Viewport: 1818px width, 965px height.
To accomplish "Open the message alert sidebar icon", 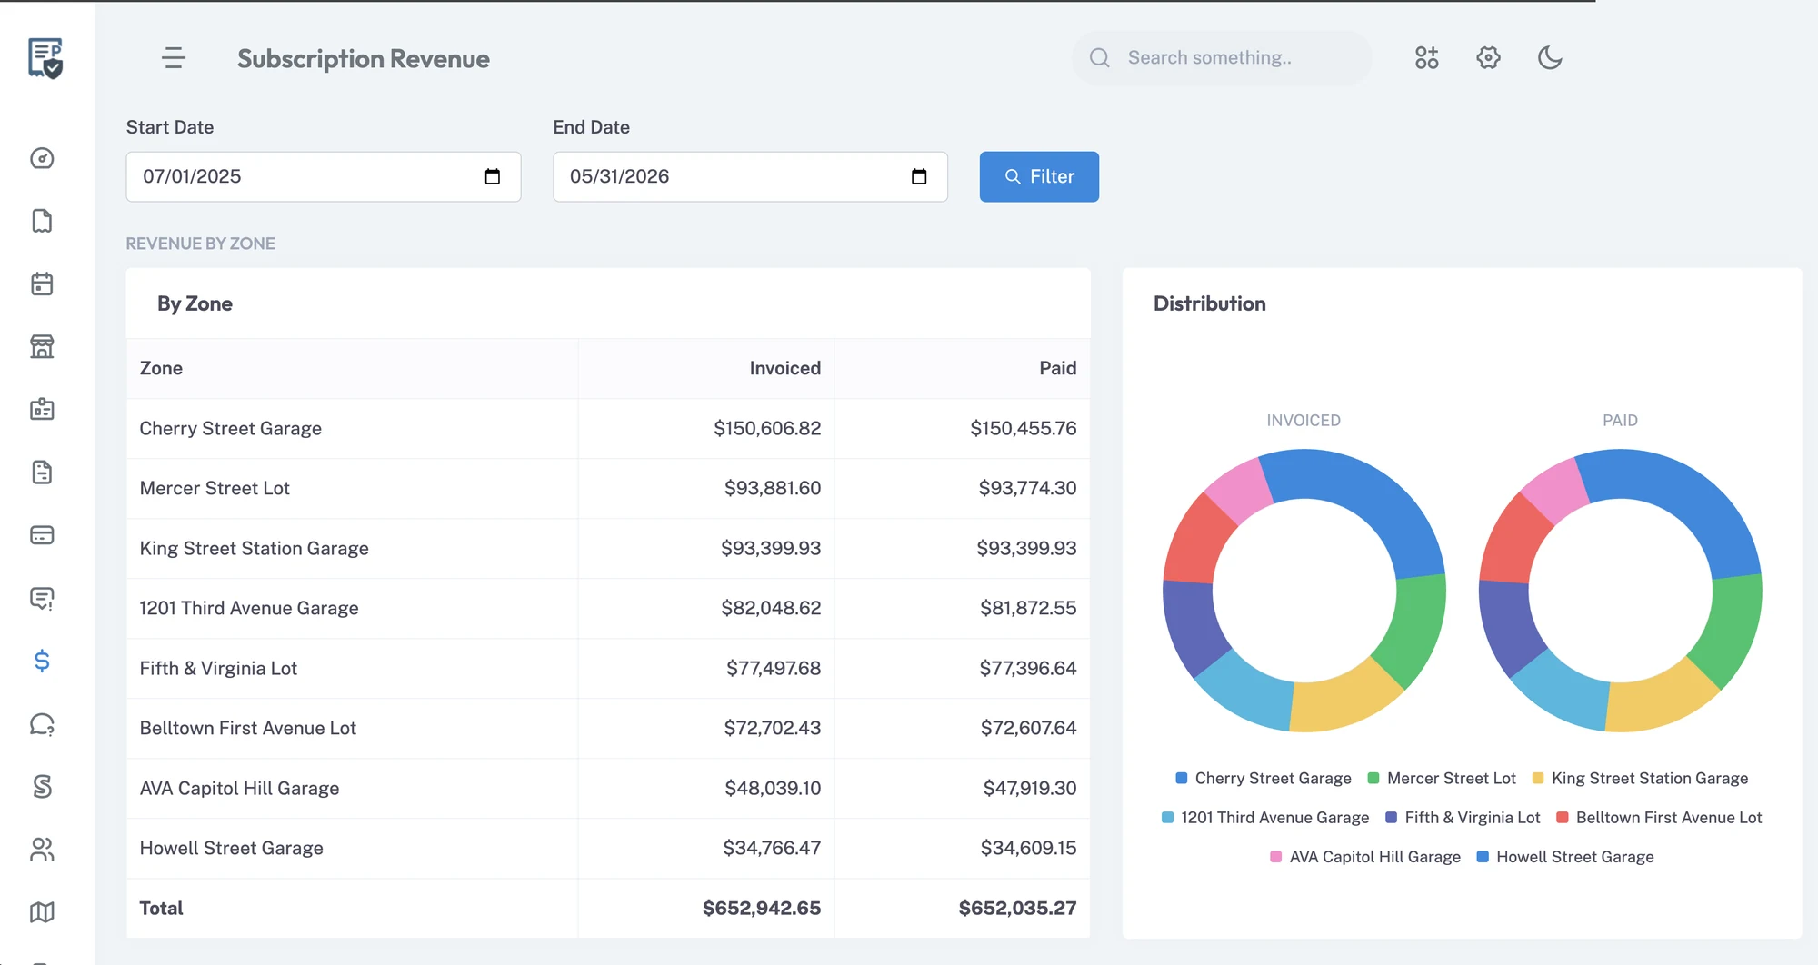I will click(x=42, y=598).
